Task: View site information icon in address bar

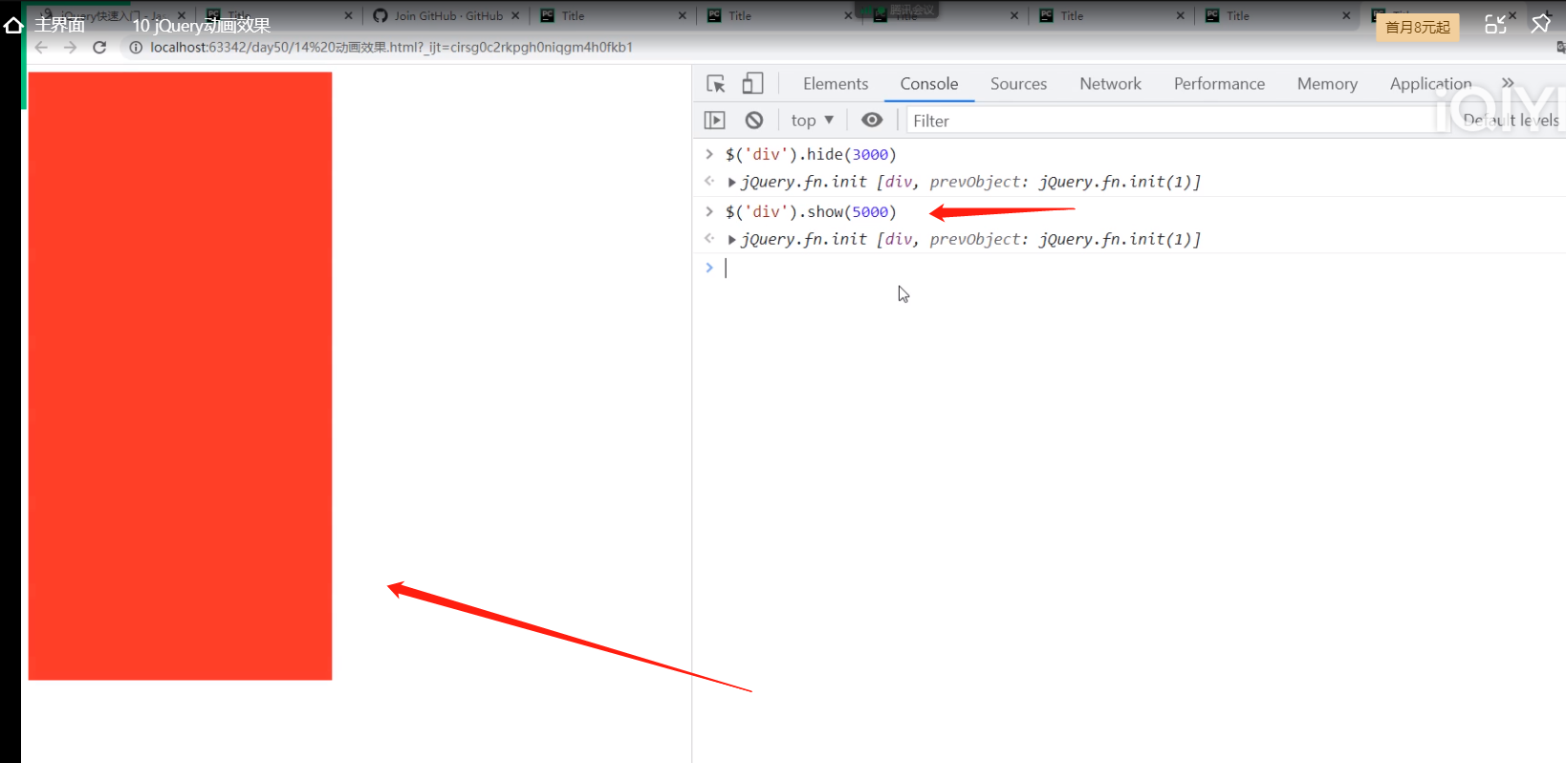Action: tap(136, 47)
